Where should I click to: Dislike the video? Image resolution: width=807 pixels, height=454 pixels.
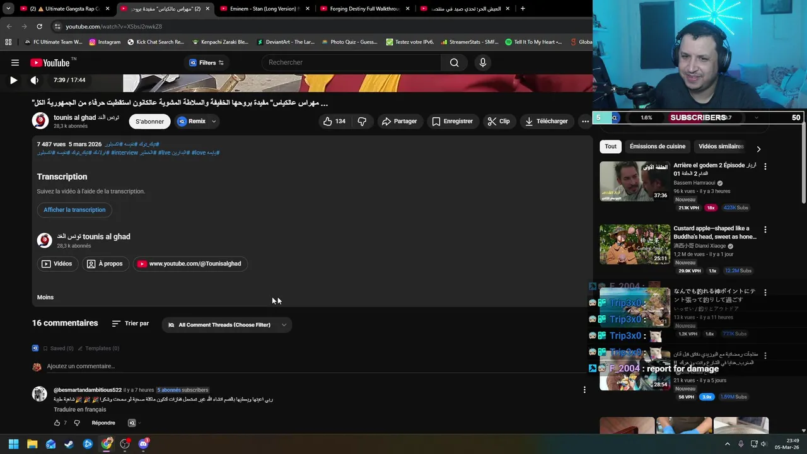point(362,121)
